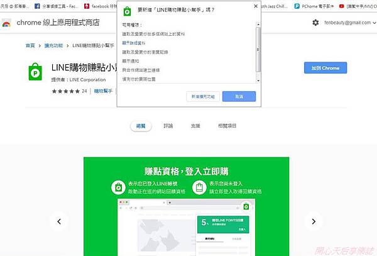Open the YouTube MV bookmark

pos(358,6)
